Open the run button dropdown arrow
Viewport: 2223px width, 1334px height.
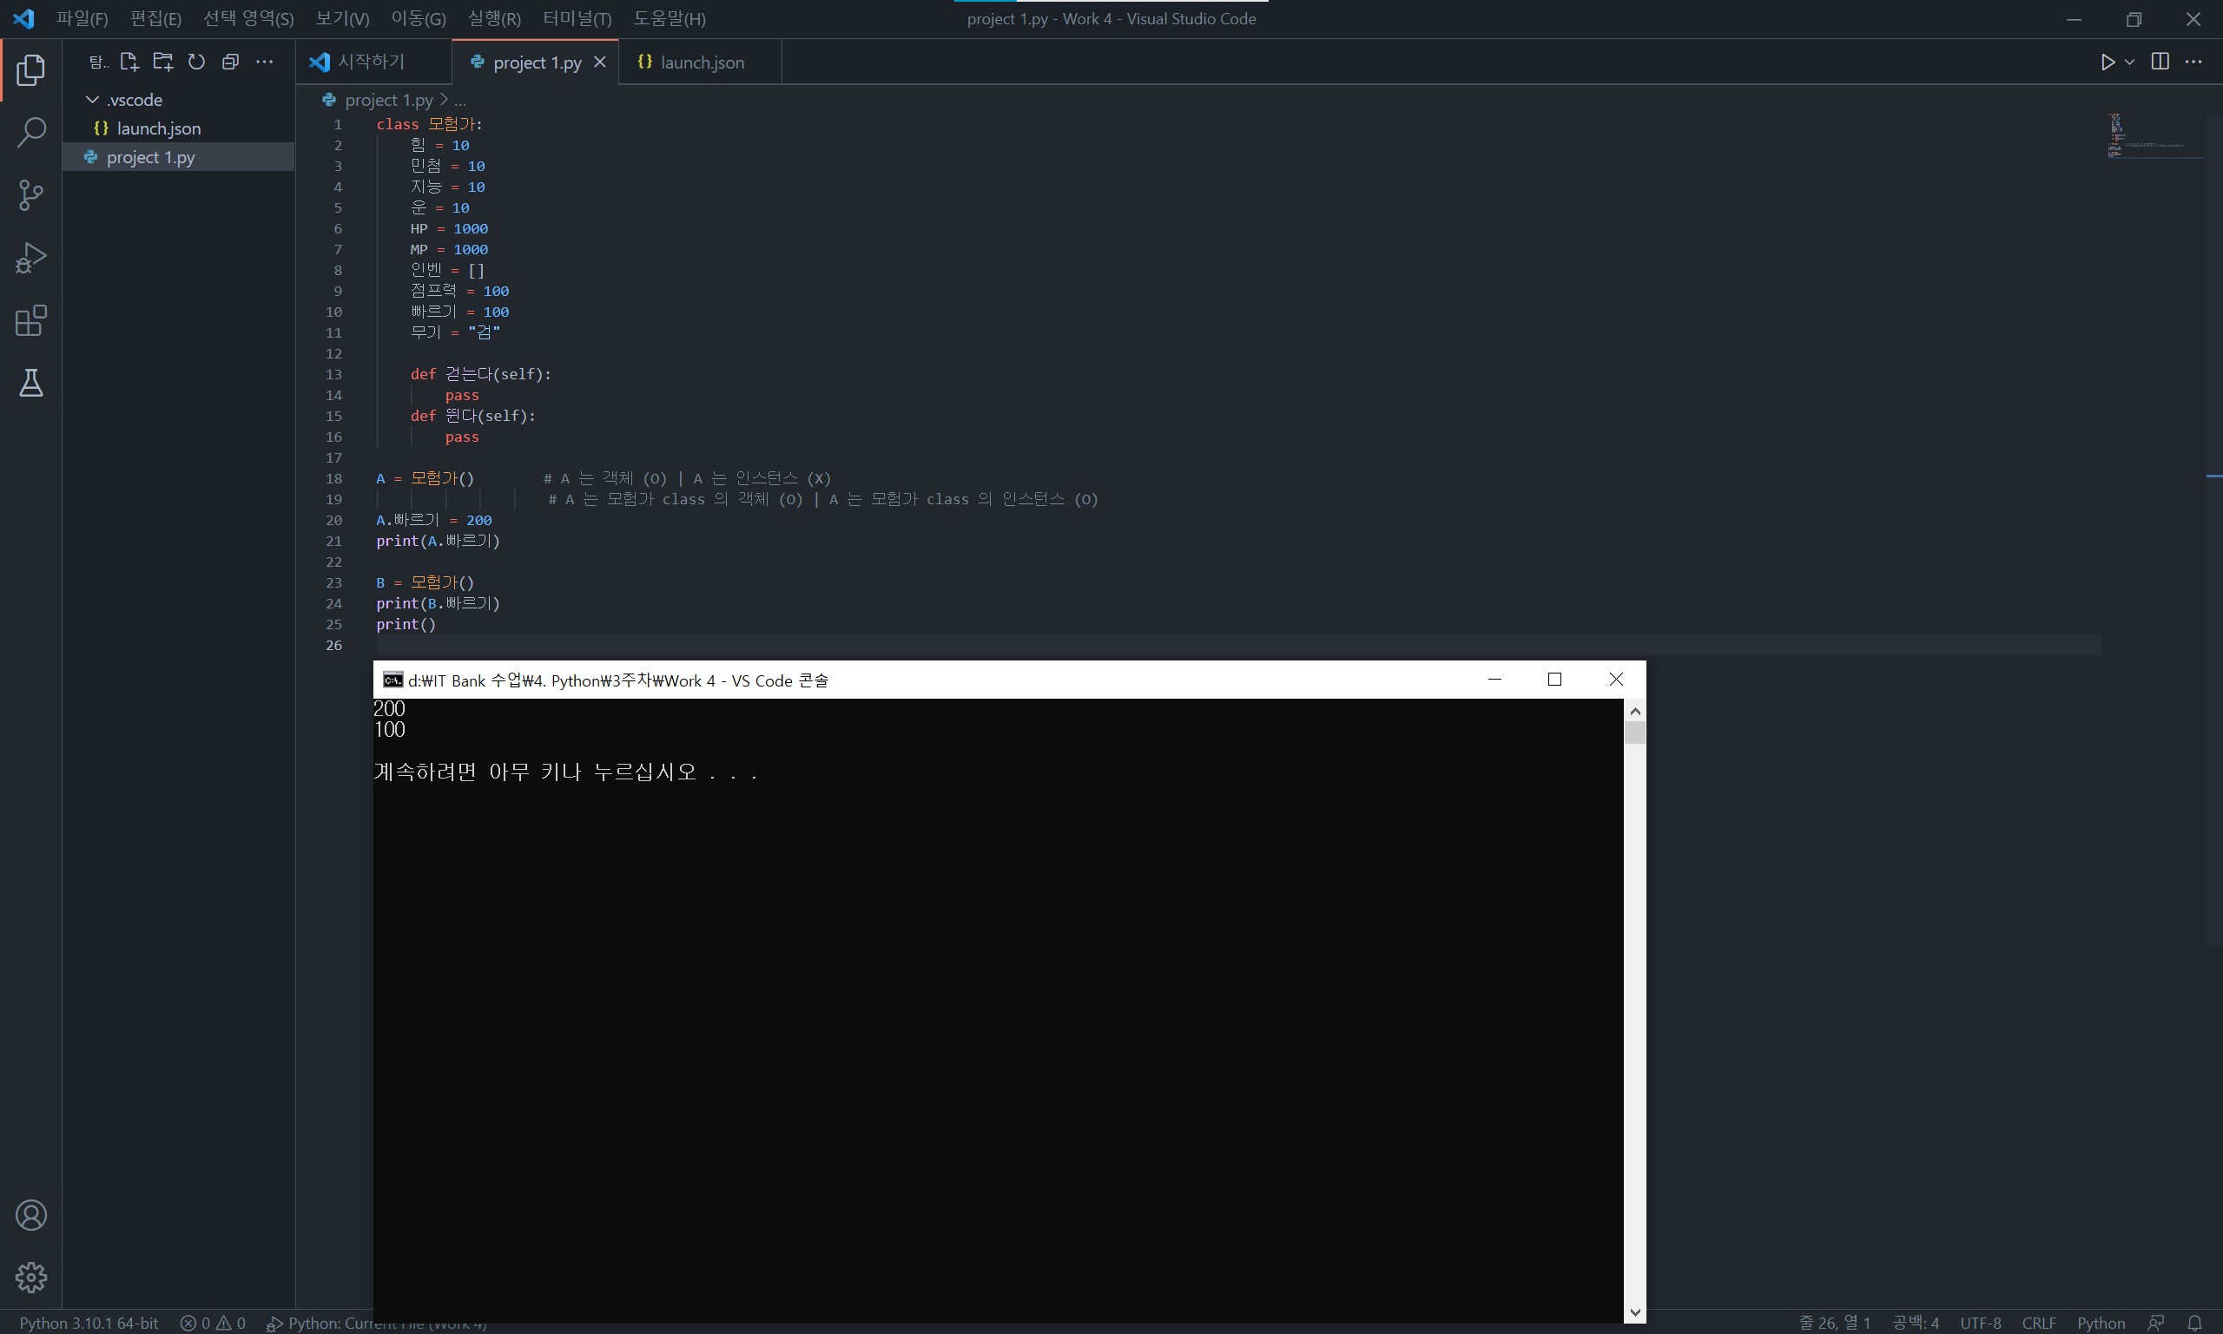coord(2129,62)
